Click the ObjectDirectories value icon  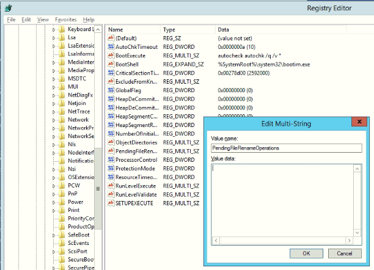point(111,142)
